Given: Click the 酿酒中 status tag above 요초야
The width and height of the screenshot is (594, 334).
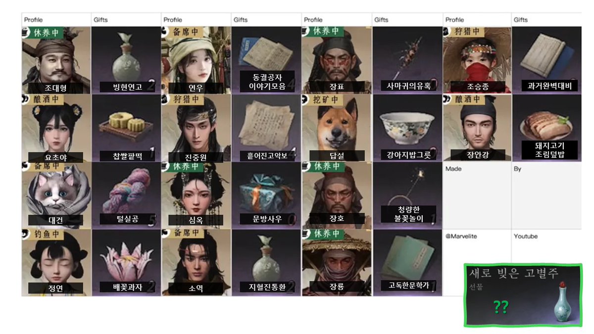Looking at the screenshot, I should tap(43, 99).
